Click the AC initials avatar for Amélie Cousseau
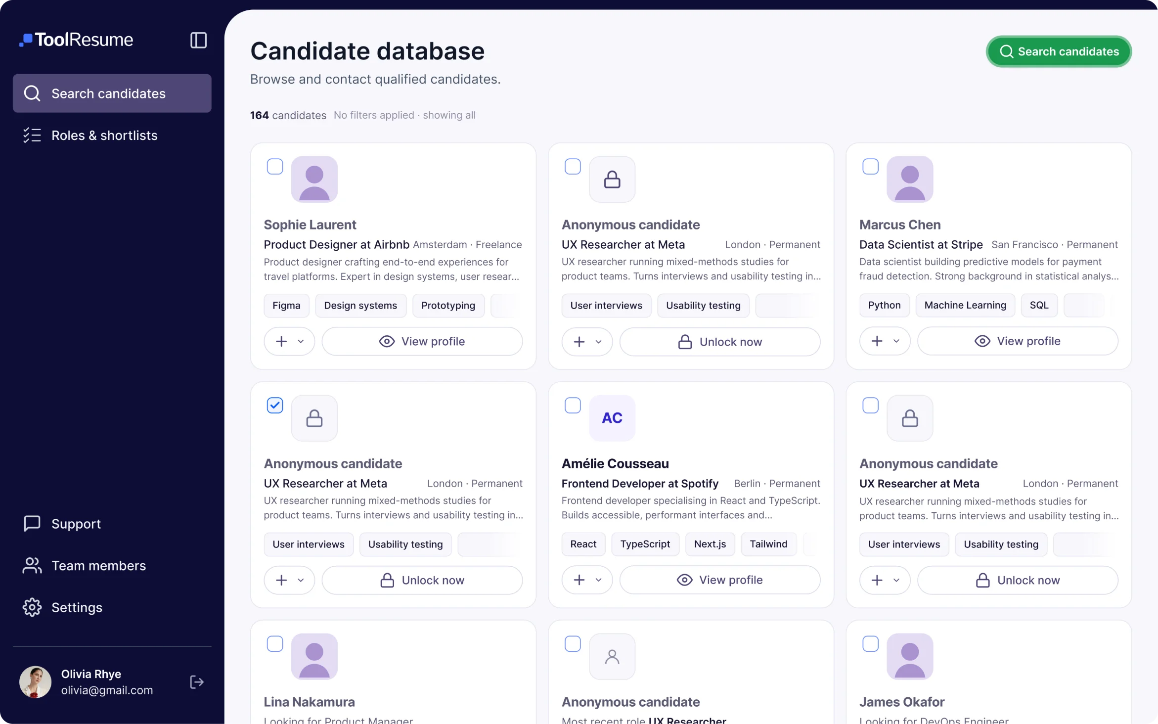Screen dimensions: 1158x724 tap(612, 418)
